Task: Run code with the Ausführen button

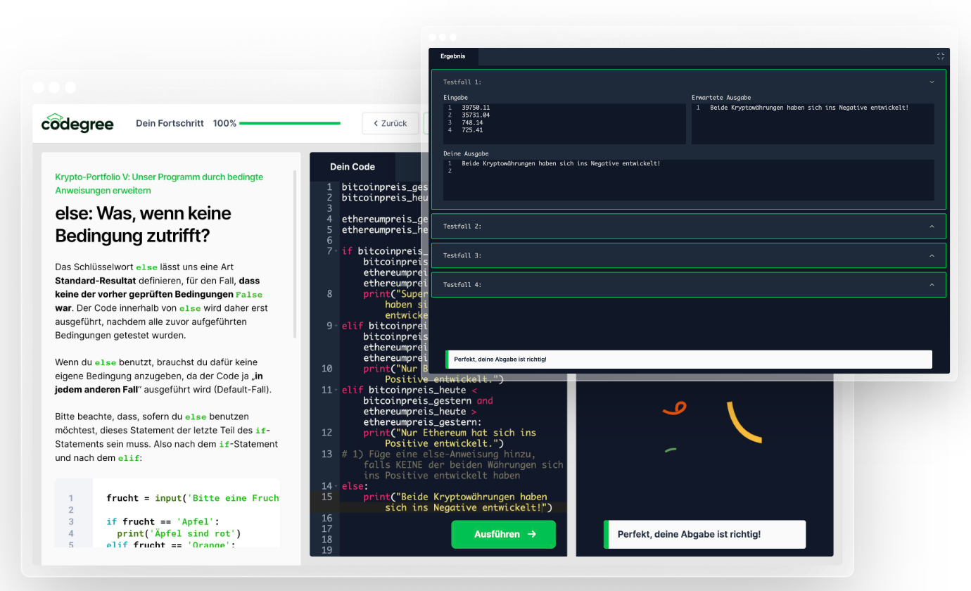Action: click(503, 534)
